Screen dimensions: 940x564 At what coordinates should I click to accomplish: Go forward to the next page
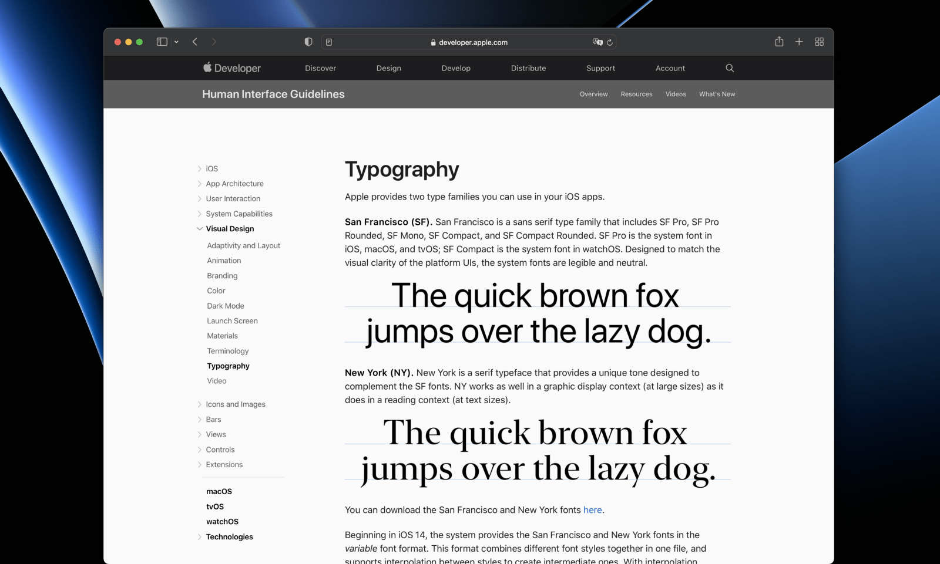click(214, 42)
